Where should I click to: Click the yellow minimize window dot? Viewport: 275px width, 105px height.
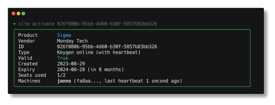18,13
